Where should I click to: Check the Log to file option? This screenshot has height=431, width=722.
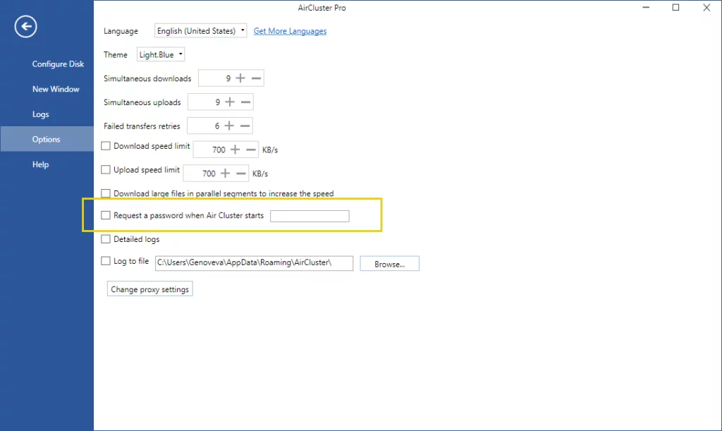pos(106,262)
